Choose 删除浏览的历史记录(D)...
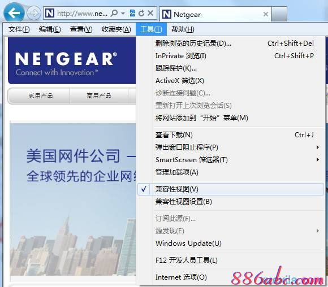 [x=231, y=44]
